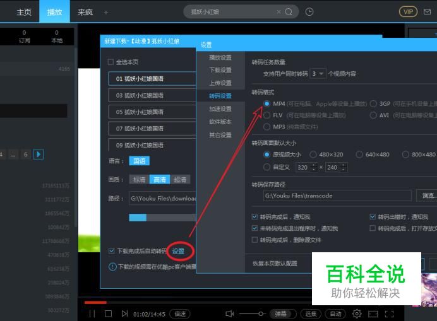
Task: Adjust the volume slider knob
Action: pyautogui.click(x=261, y=314)
